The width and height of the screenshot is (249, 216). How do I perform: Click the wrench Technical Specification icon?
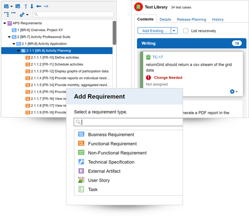81,162
